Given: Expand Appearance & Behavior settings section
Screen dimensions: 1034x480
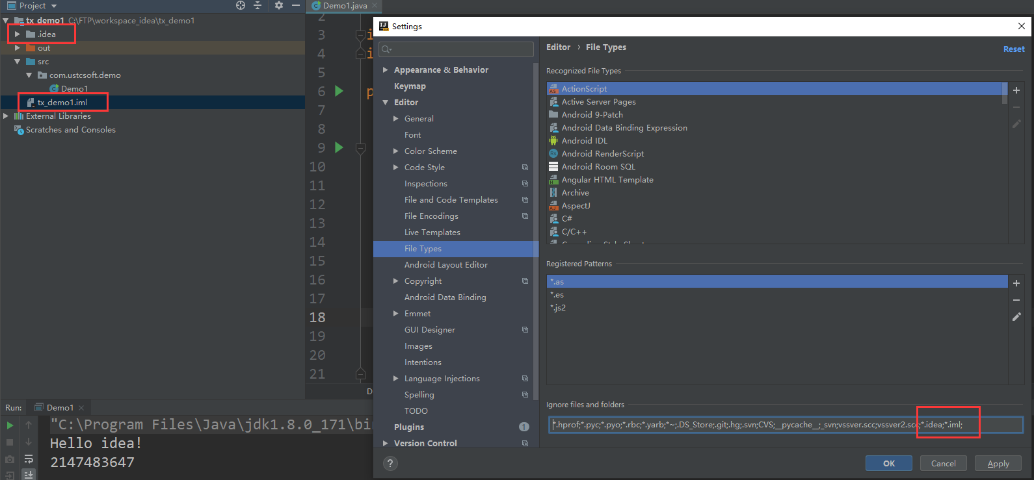Looking at the screenshot, I should click(386, 69).
